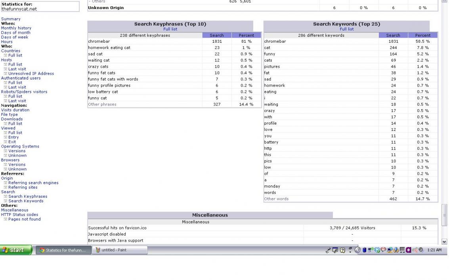Click the purple 'a' tray icon
This screenshot has height=280, width=449.
click(408, 250)
